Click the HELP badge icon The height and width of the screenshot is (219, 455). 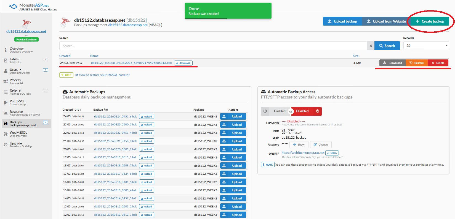coord(66,75)
